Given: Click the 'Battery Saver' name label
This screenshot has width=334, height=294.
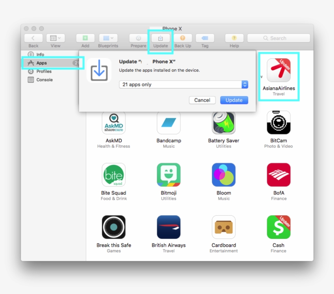Looking at the screenshot, I should click(x=224, y=141).
